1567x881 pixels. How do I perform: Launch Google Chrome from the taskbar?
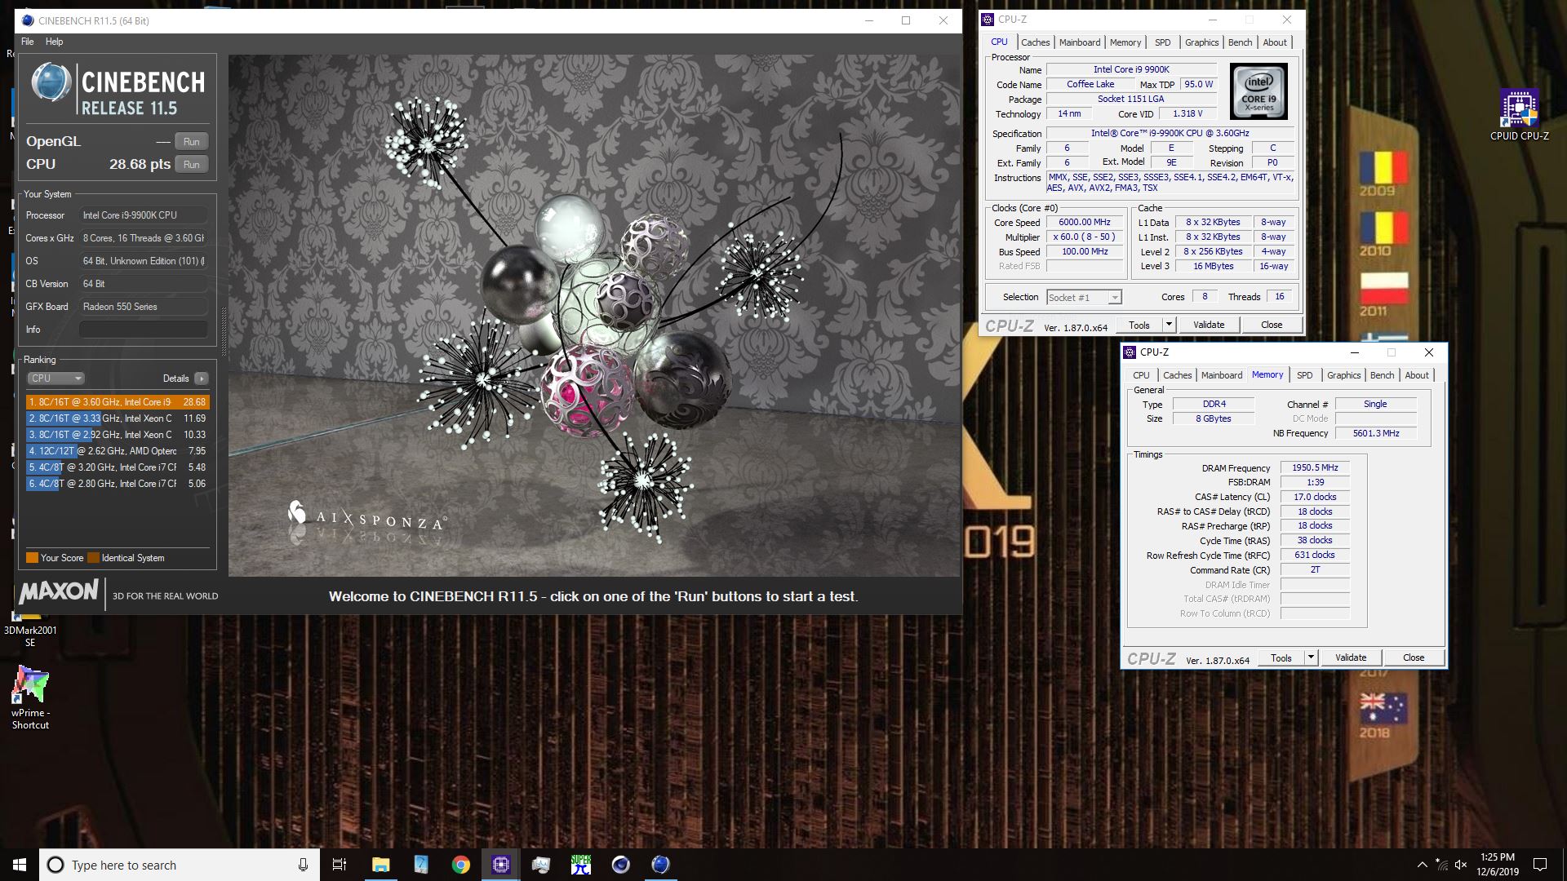pos(461,865)
